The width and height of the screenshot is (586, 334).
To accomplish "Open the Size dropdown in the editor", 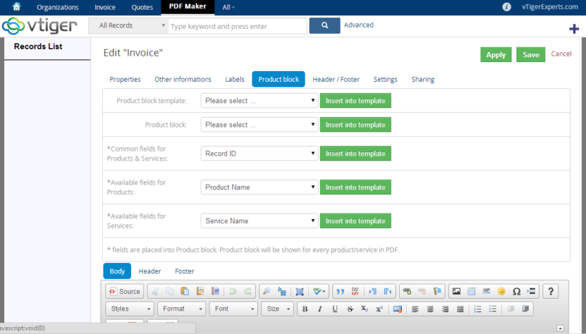I will 278,309.
